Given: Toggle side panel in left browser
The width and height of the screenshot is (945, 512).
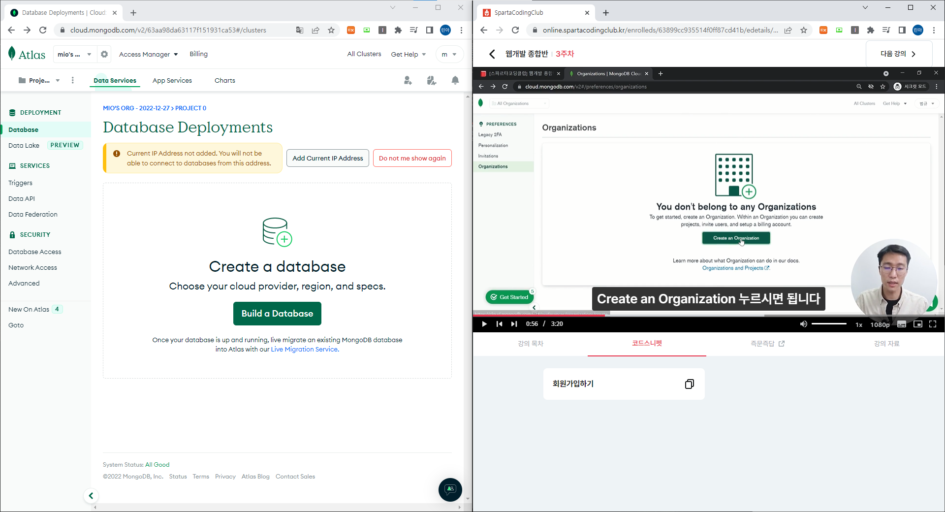Looking at the screenshot, I should pyautogui.click(x=430, y=30).
